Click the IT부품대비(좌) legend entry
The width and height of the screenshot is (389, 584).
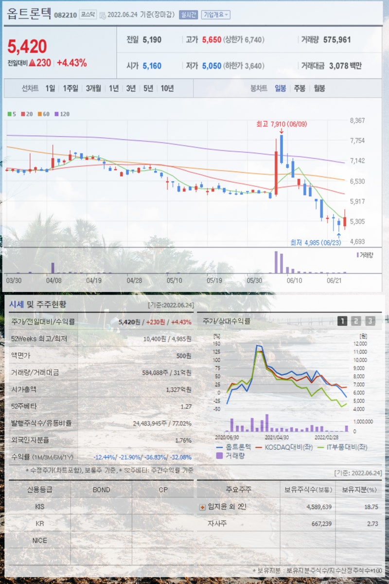coord(342,446)
